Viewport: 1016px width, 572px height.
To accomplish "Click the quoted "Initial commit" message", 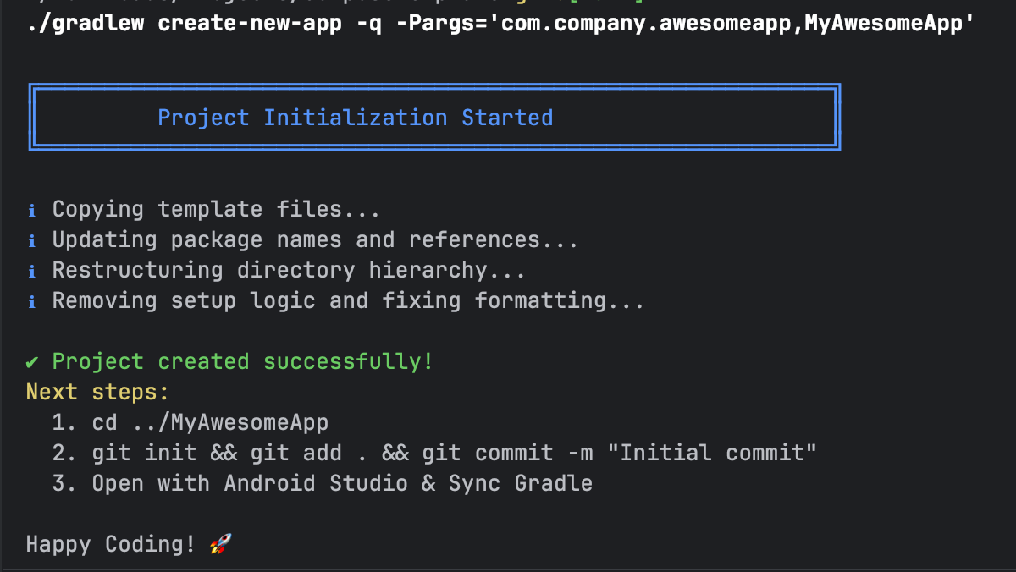I will [x=717, y=454].
